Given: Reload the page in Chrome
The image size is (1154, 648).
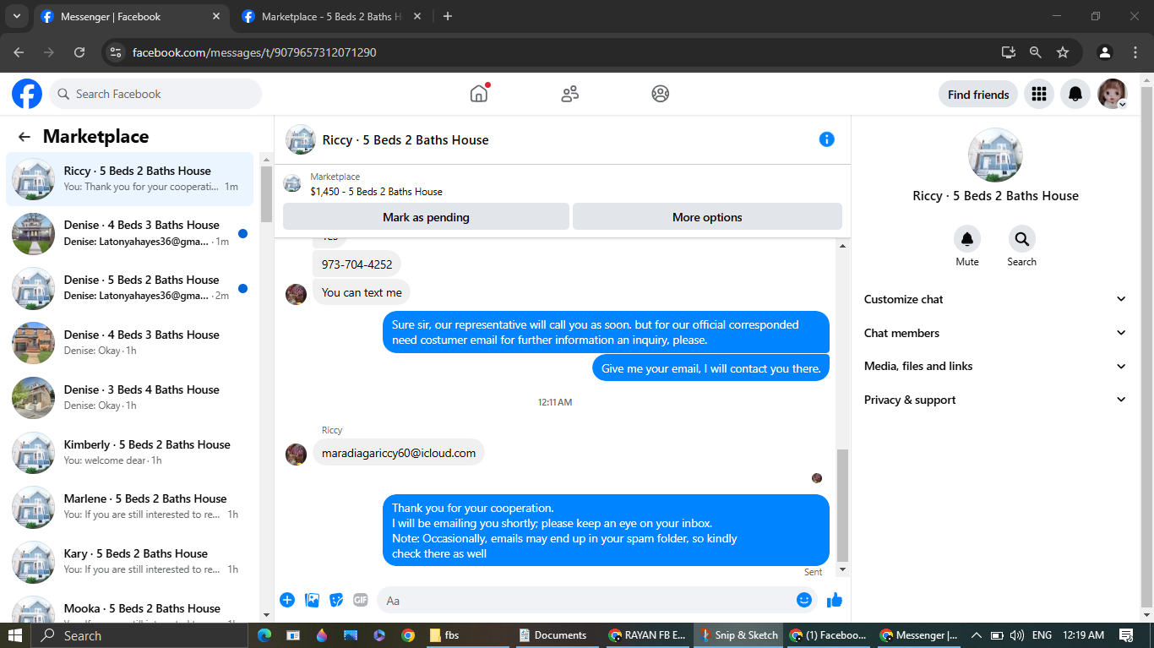Looking at the screenshot, I should point(79,52).
